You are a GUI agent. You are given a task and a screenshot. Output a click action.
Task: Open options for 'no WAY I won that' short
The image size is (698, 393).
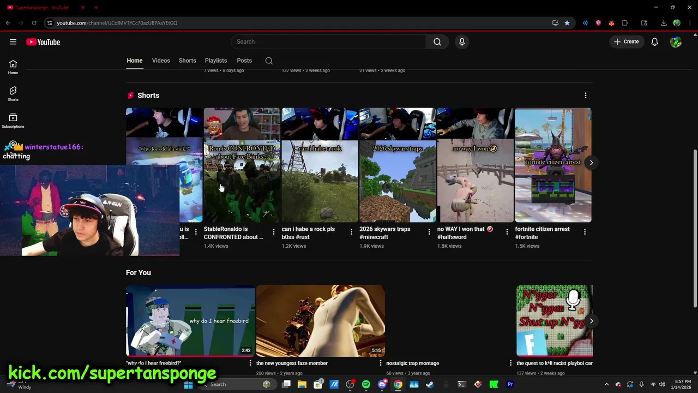pyautogui.click(x=507, y=232)
